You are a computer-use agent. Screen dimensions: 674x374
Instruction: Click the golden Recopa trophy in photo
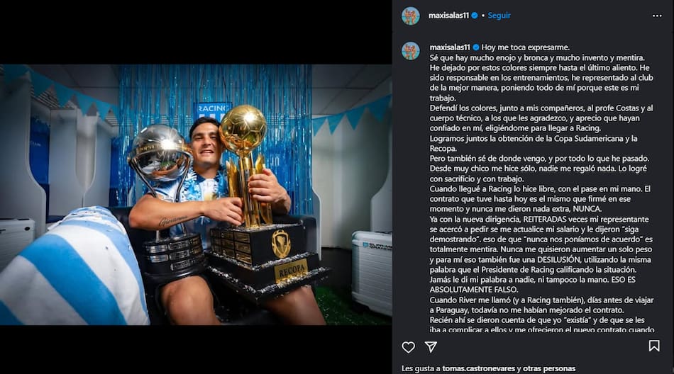coord(258,198)
